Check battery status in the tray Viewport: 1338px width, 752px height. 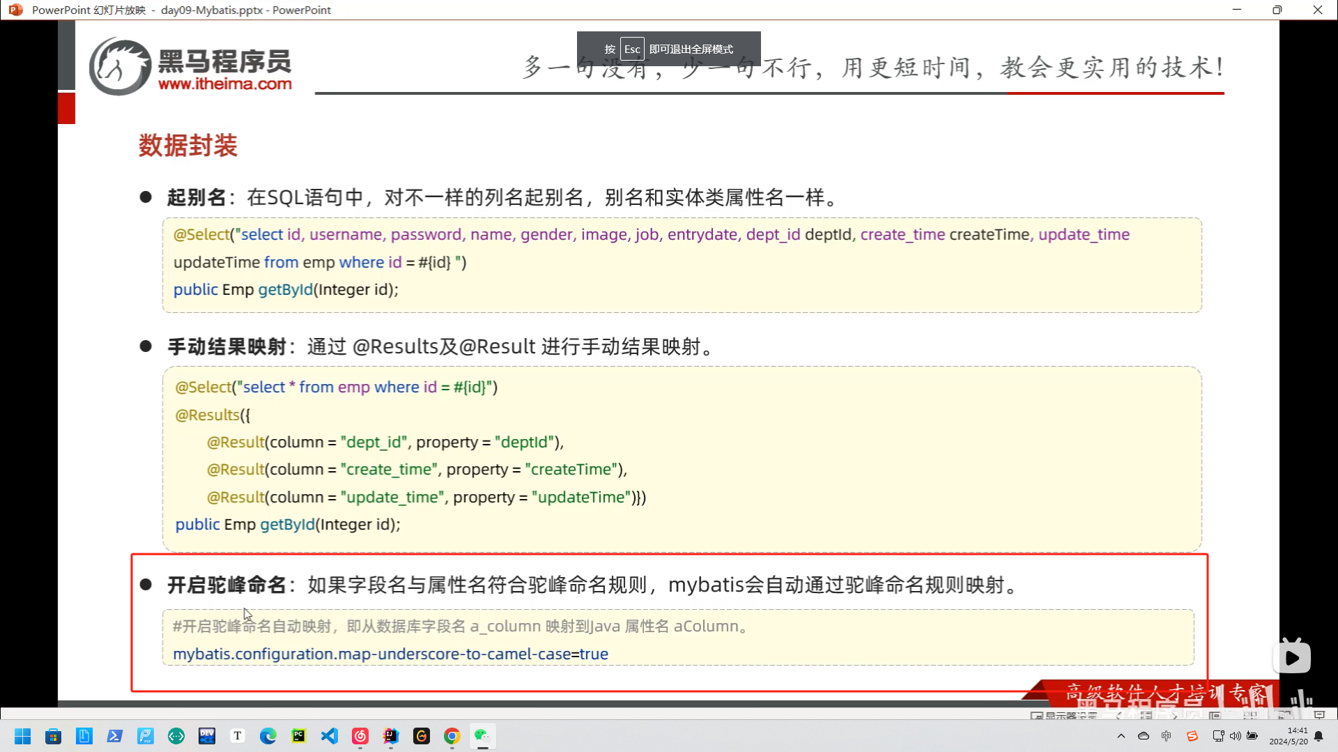click(x=1252, y=736)
